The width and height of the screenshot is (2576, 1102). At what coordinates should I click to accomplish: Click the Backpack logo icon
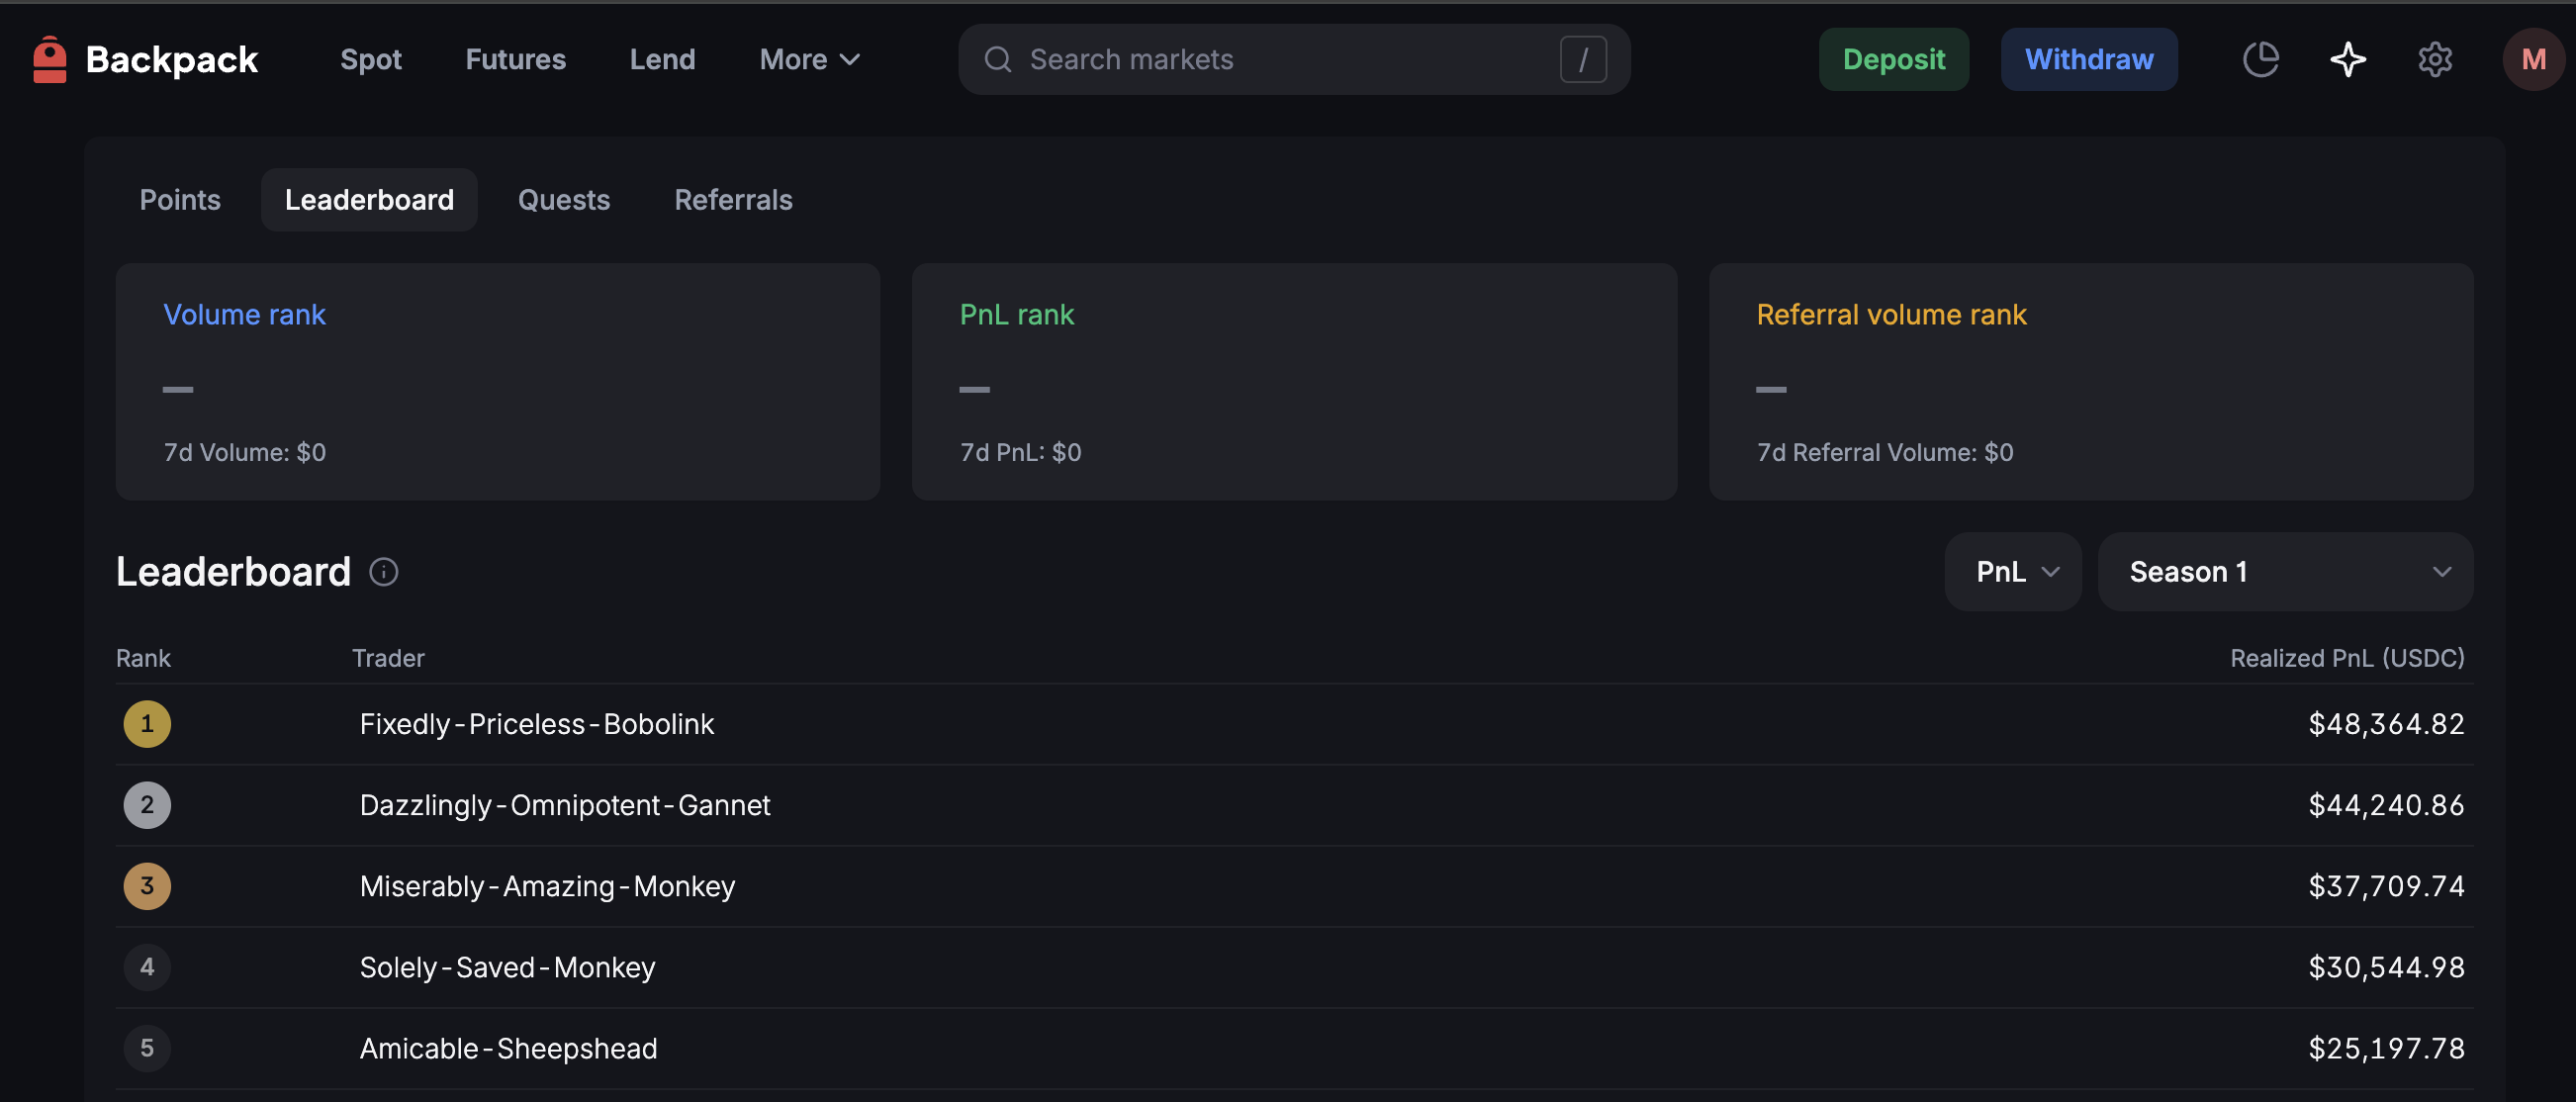[49, 59]
